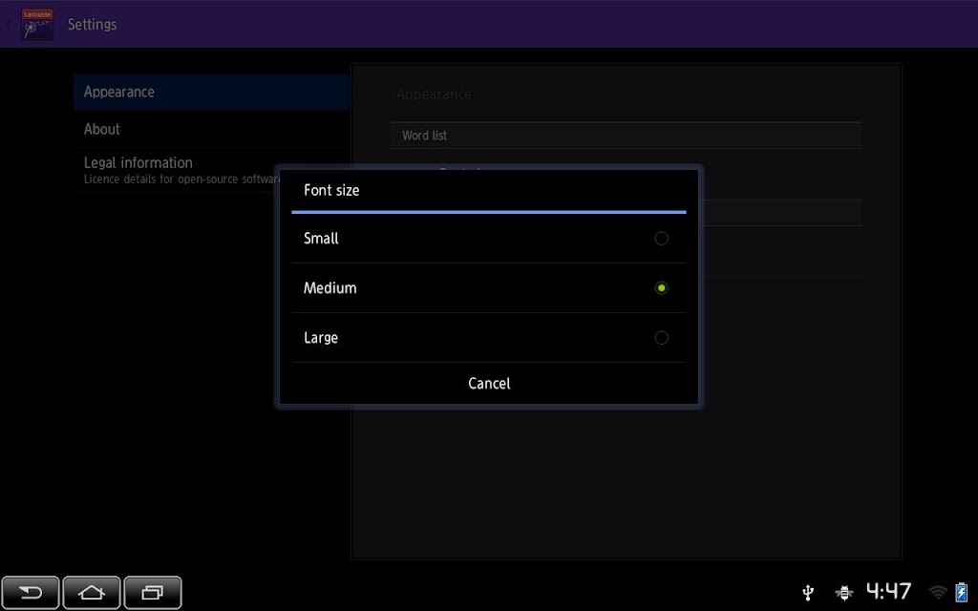Tap the USB debugging bug icon
The height and width of the screenshot is (611, 978).
(x=843, y=592)
